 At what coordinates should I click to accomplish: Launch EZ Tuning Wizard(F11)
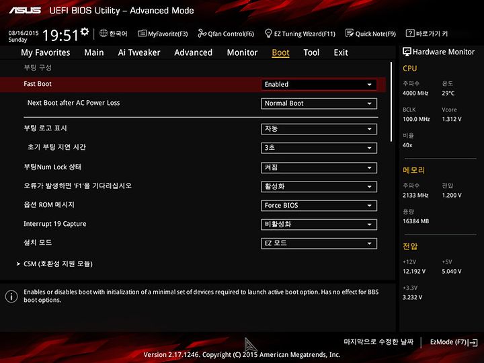(300, 34)
